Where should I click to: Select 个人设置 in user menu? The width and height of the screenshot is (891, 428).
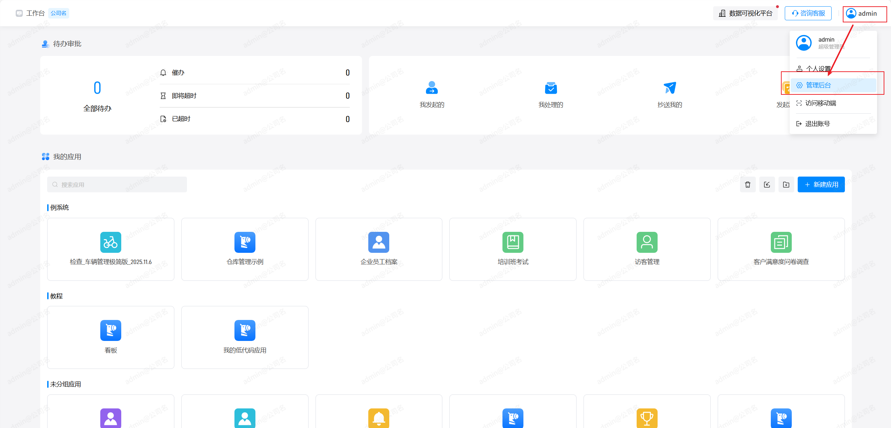pos(818,69)
